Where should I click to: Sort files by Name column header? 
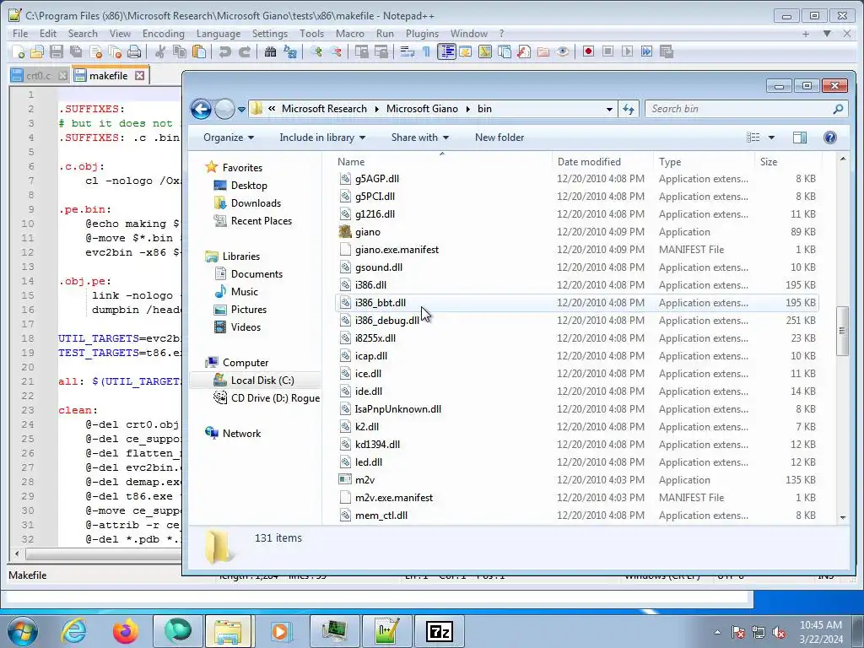click(442, 162)
